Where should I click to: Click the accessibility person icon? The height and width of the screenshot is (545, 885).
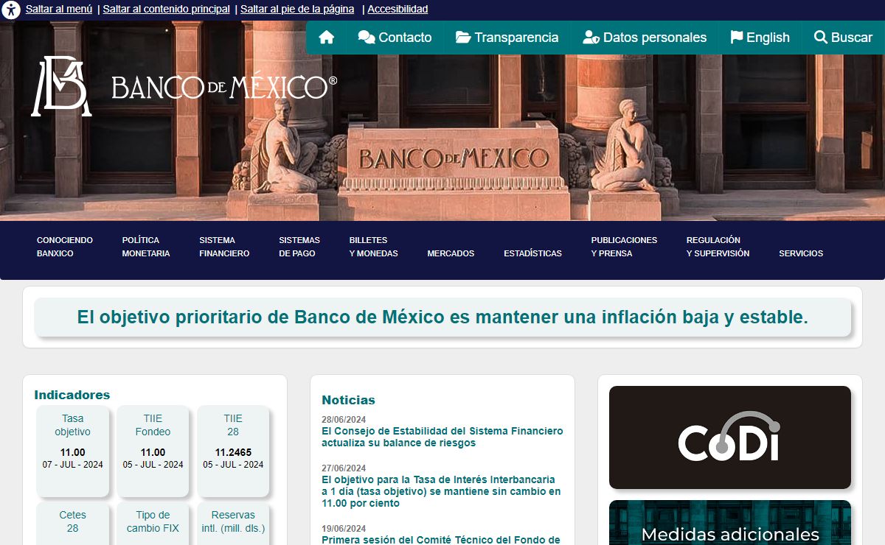11,10
